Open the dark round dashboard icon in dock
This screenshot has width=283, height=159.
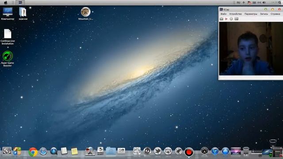[x=204, y=151]
